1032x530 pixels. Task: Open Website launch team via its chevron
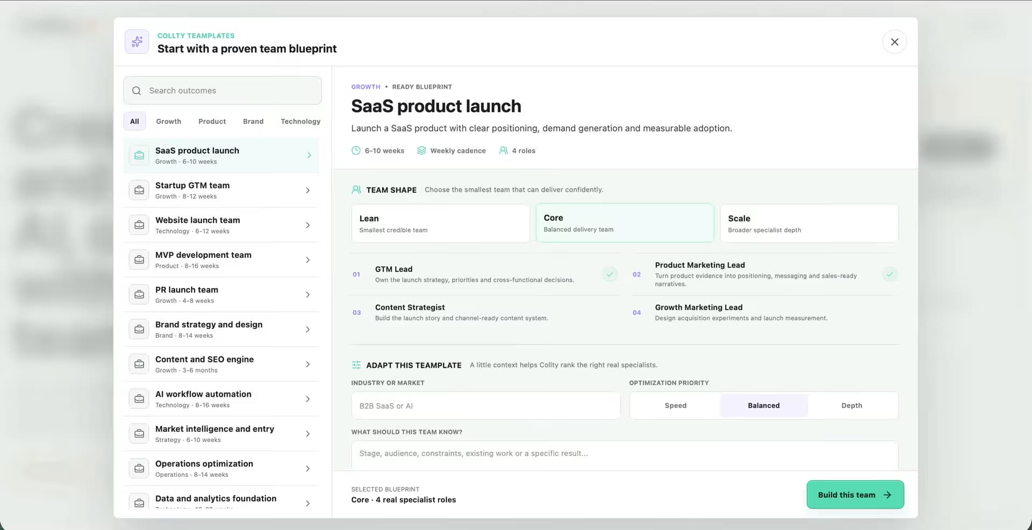coord(307,225)
